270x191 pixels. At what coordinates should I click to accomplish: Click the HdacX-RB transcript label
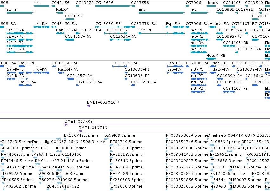click(215, 56)
